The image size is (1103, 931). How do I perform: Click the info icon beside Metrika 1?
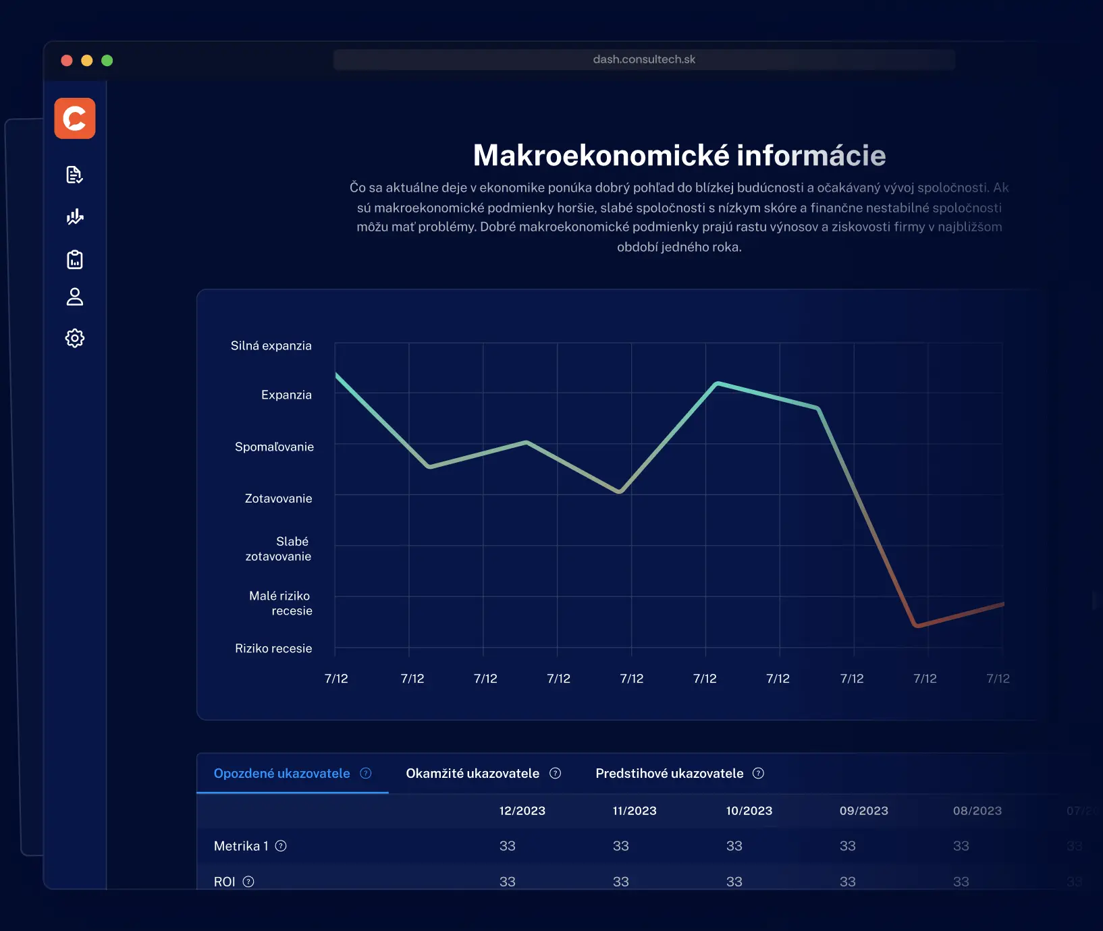[281, 846]
